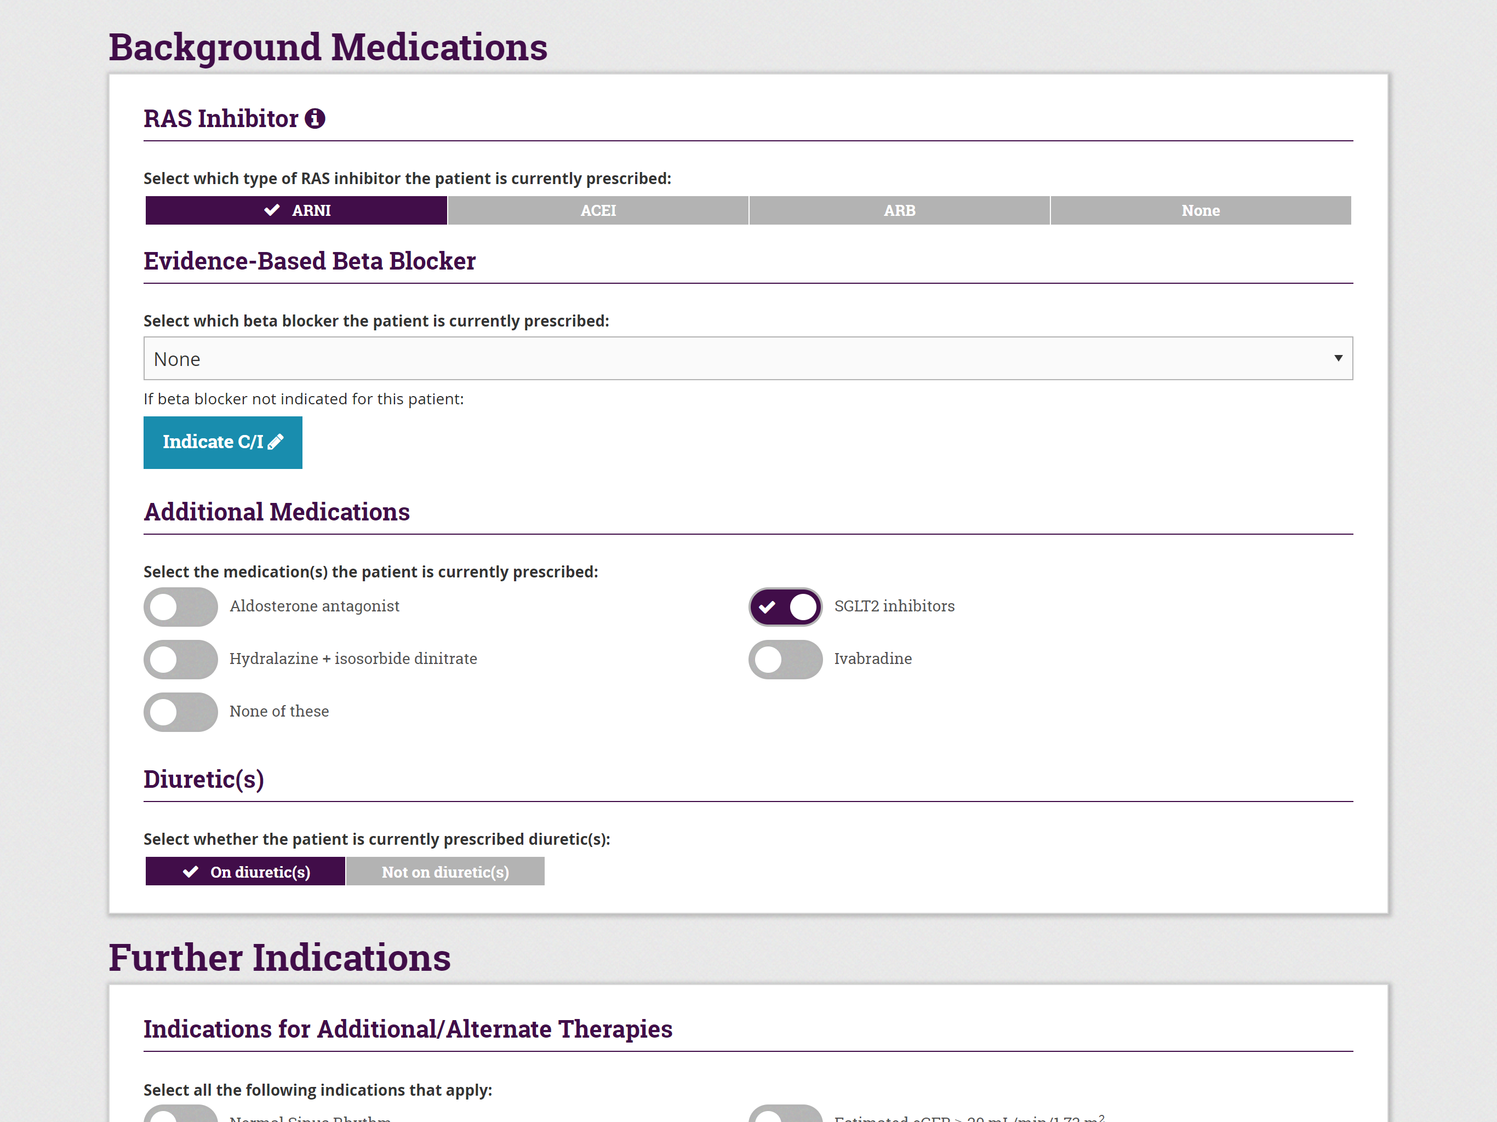Click the checkmark icon on On diuretic(s)
This screenshot has width=1497, height=1122.
click(x=191, y=872)
